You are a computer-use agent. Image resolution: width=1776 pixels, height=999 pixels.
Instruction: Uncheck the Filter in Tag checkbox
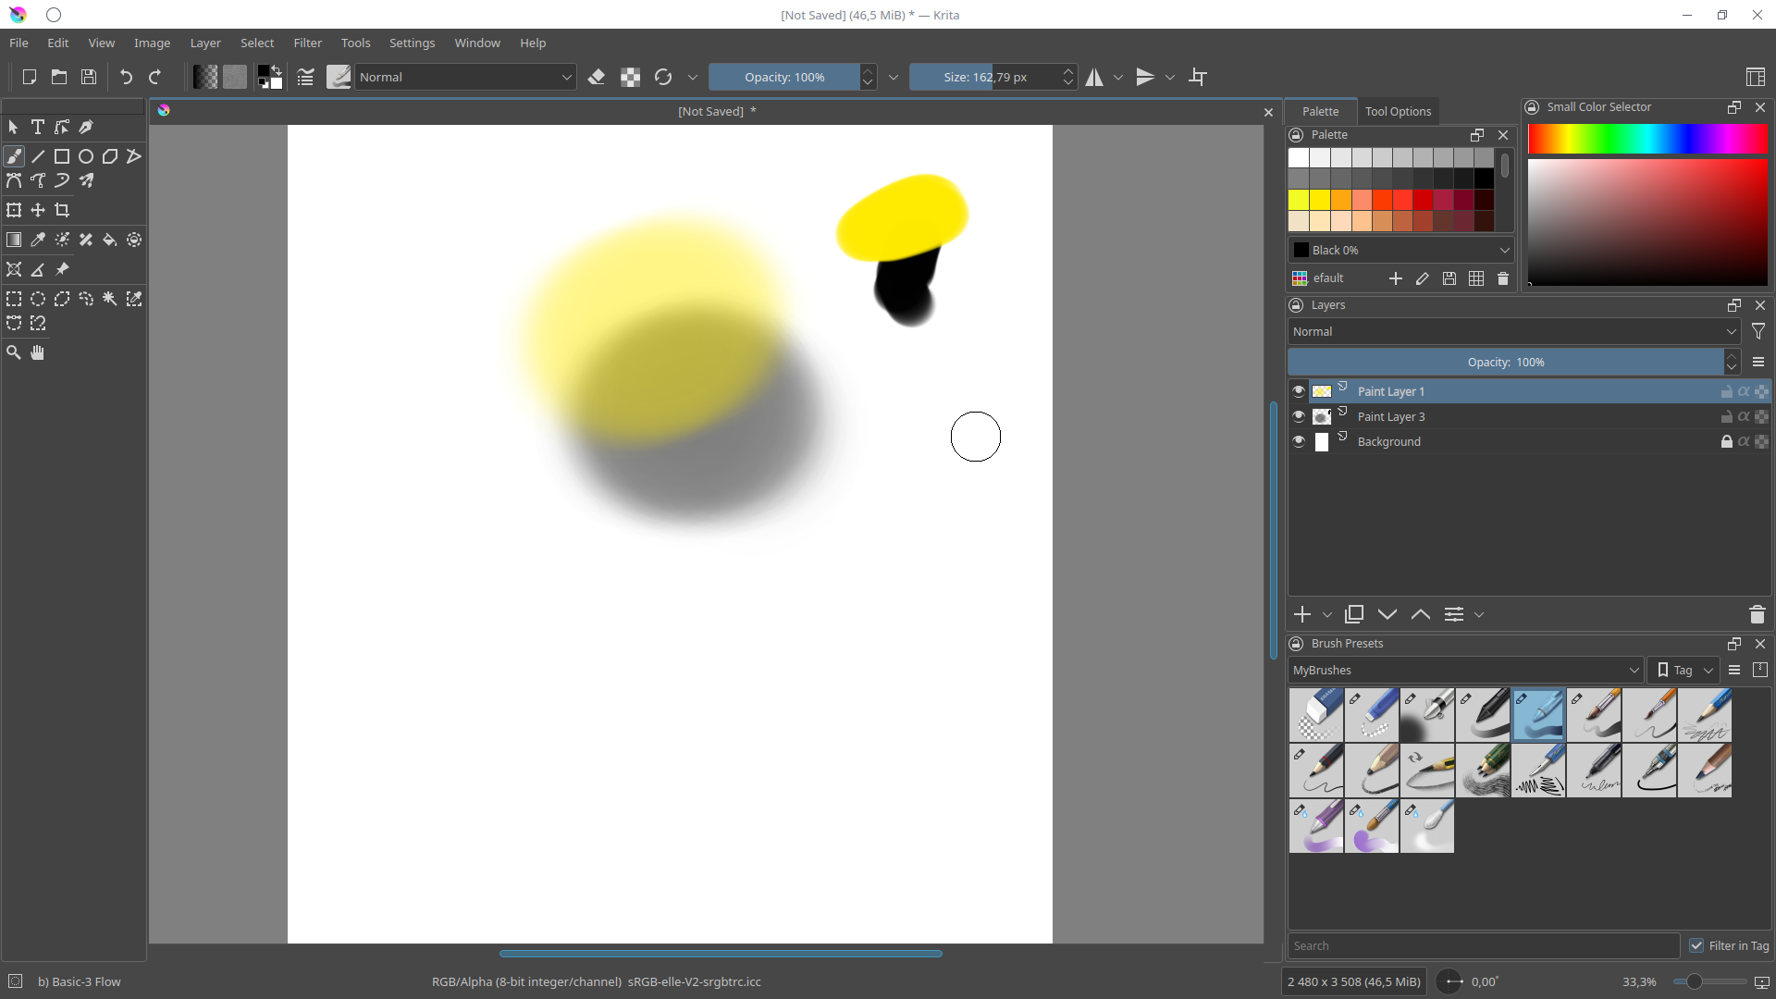(x=1696, y=945)
